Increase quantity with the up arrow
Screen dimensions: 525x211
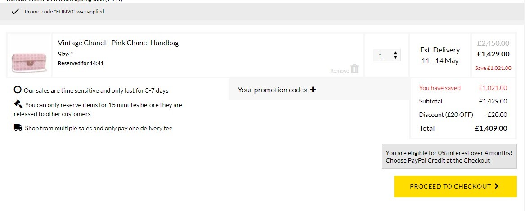point(395,53)
